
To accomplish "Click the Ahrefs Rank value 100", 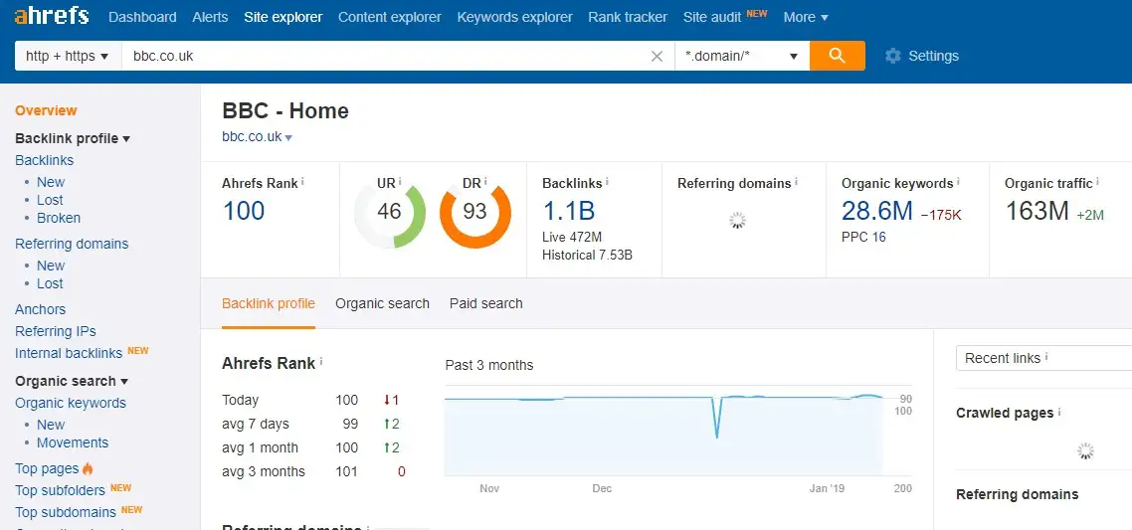I will pyautogui.click(x=244, y=211).
